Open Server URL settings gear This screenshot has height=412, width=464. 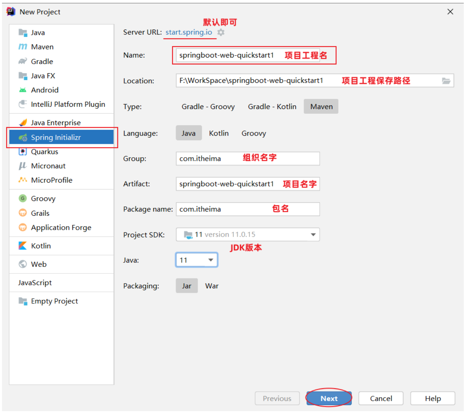tap(221, 32)
